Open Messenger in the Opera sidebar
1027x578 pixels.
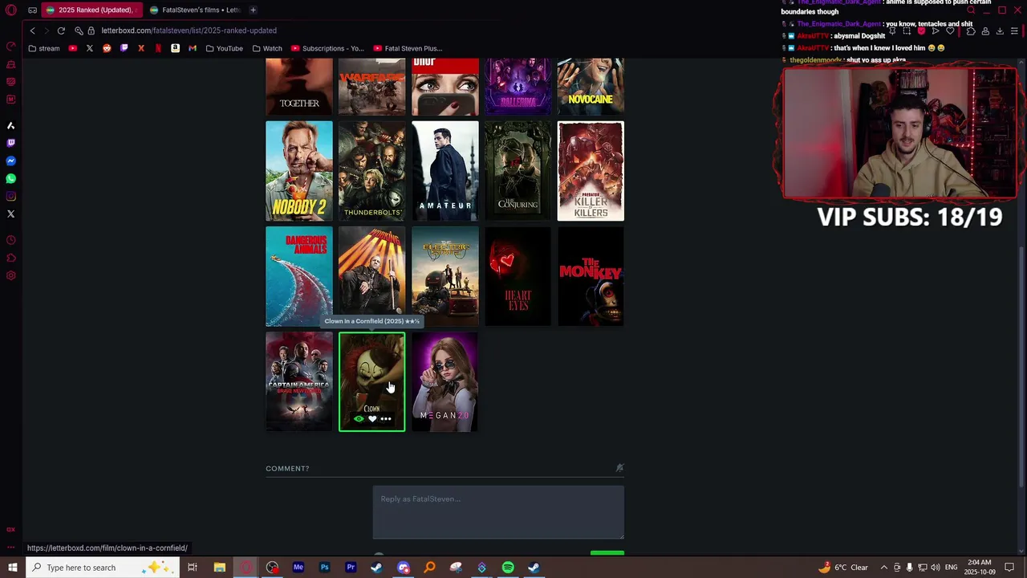[x=11, y=161]
